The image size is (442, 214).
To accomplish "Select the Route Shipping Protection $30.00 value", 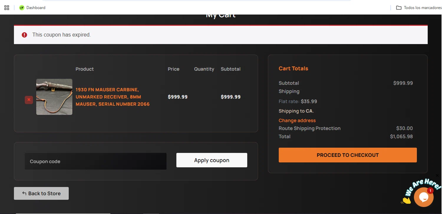I will tap(405, 128).
